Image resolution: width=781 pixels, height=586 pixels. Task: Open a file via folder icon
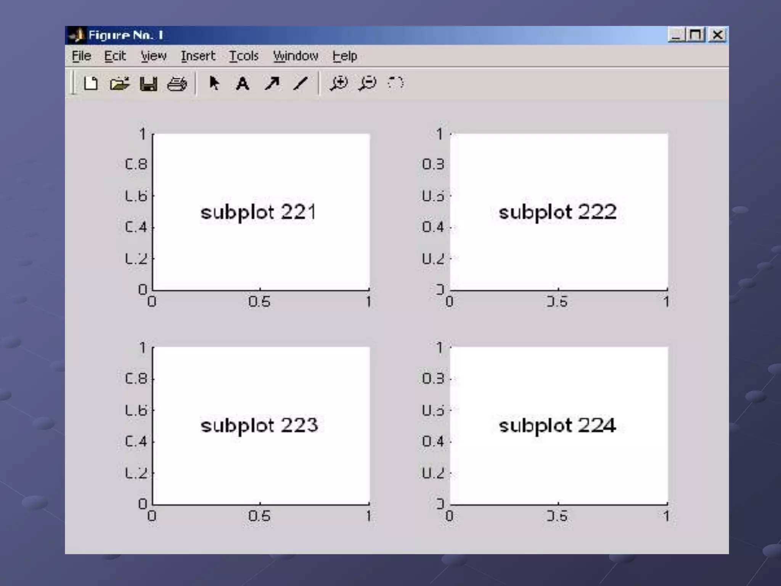(x=119, y=83)
